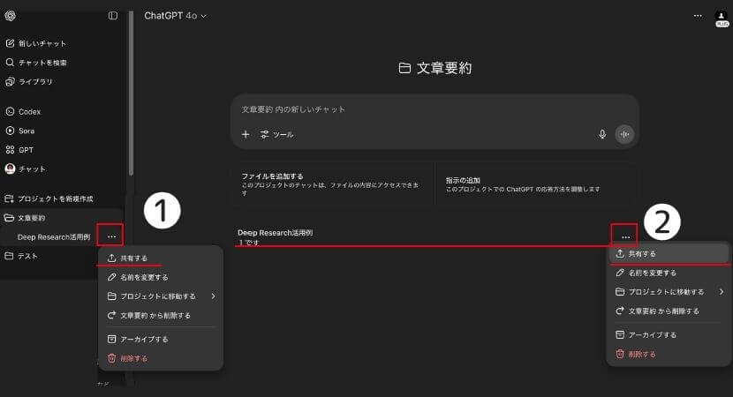Screen dimensions: 733x397
Task: Choose 名前を変更する in the right context menu
Action: (669, 273)
